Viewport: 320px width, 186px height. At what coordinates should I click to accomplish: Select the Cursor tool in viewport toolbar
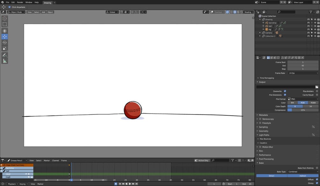coord(4,18)
